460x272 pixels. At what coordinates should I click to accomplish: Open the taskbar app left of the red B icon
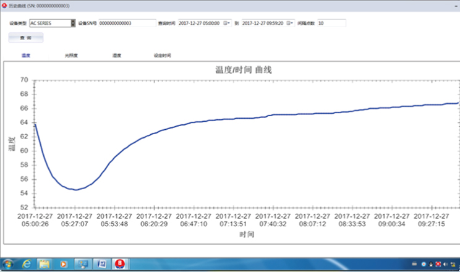(x=103, y=264)
